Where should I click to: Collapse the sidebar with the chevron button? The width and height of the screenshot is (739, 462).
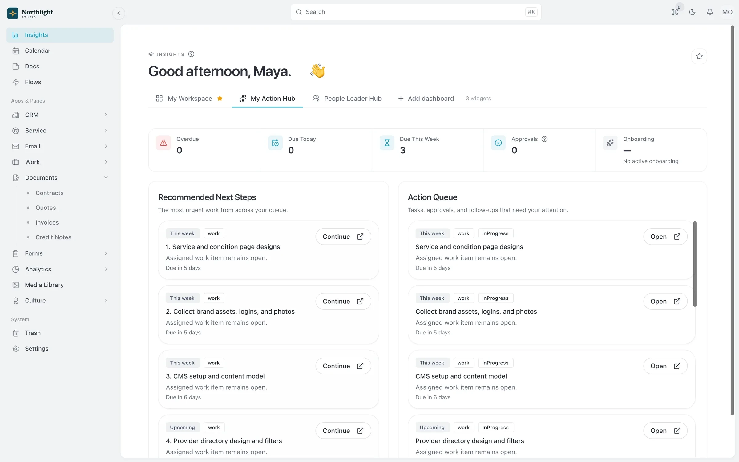tap(119, 13)
